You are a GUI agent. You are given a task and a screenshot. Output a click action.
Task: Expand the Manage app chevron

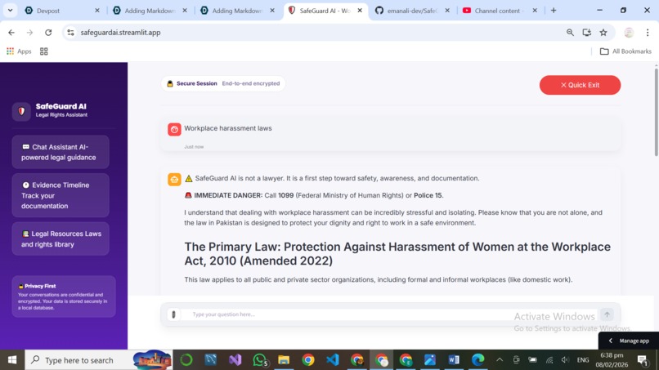pos(610,341)
